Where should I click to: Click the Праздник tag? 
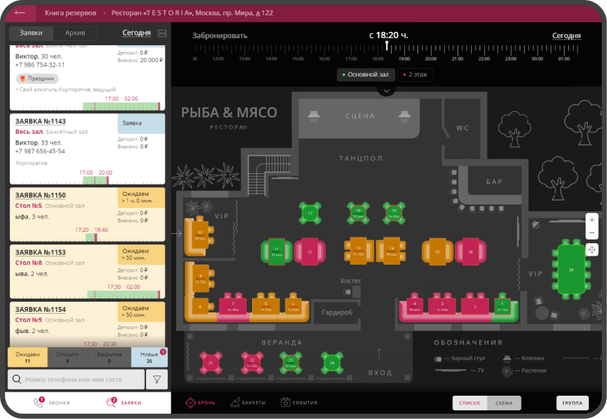click(x=37, y=79)
